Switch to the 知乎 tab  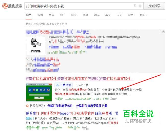click(x=63, y=15)
